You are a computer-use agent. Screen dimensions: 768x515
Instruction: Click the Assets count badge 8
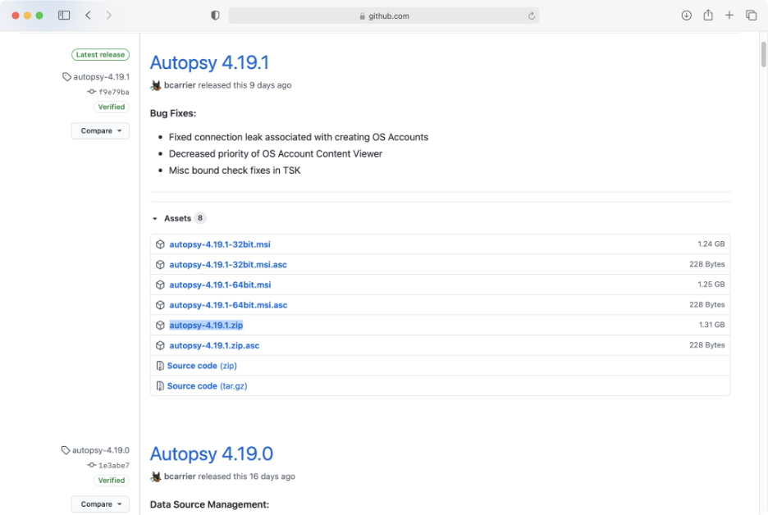coord(200,218)
